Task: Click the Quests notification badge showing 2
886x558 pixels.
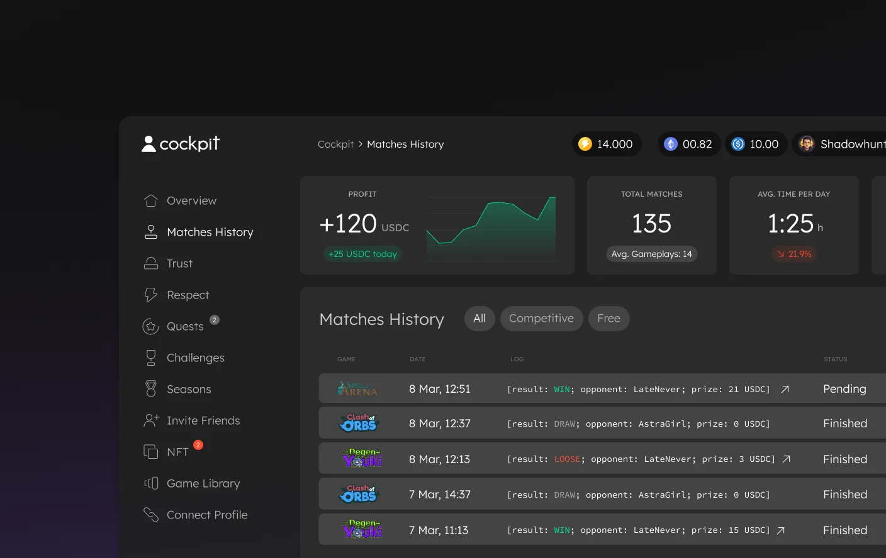Action: (215, 320)
